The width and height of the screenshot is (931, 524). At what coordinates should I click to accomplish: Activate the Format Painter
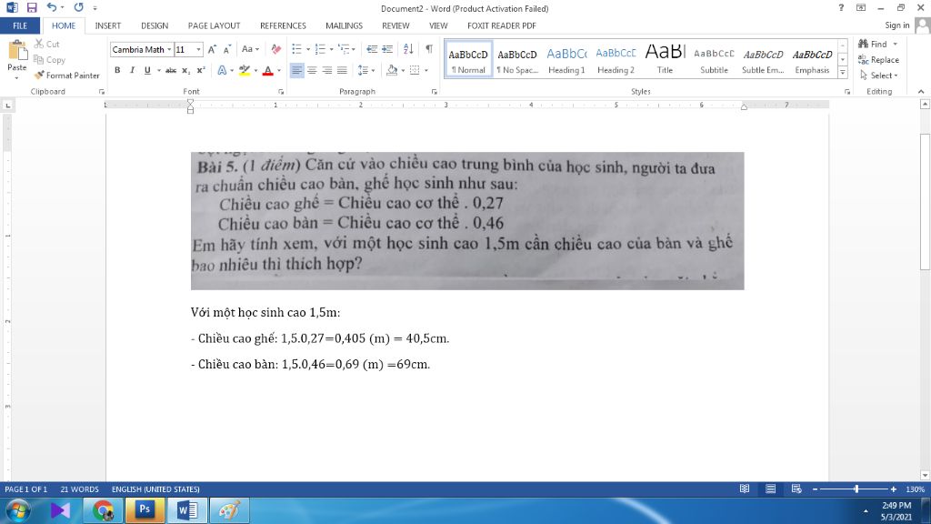click(x=67, y=76)
